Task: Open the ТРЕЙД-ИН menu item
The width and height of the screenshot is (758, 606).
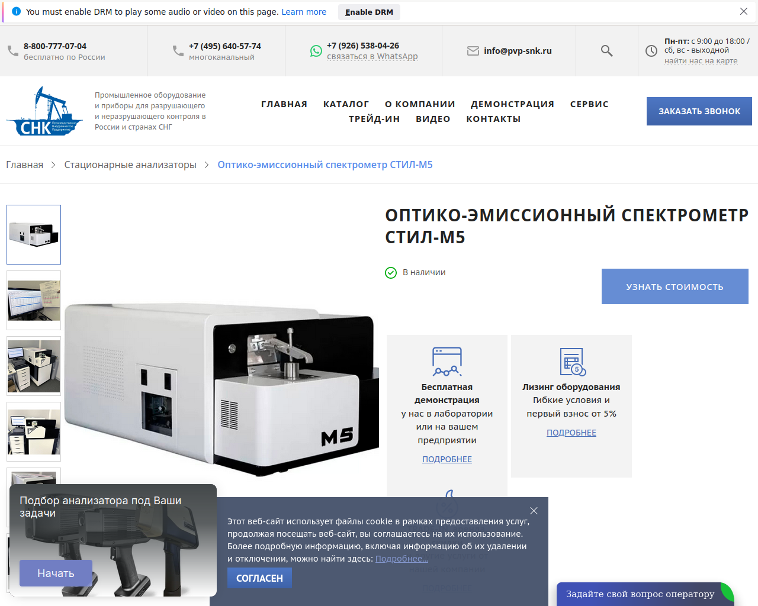Action: coord(374,119)
